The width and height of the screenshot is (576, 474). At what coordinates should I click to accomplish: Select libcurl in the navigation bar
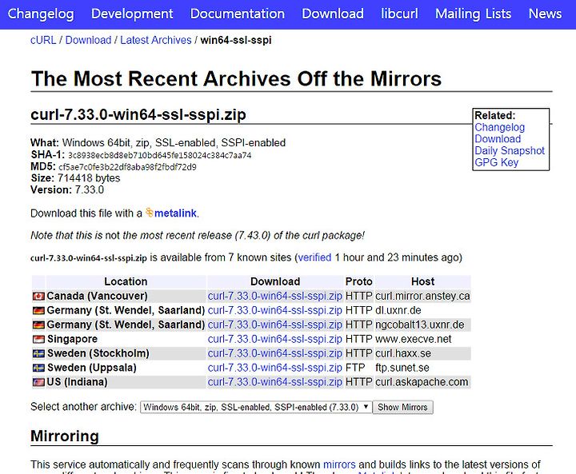click(x=399, y=14)
